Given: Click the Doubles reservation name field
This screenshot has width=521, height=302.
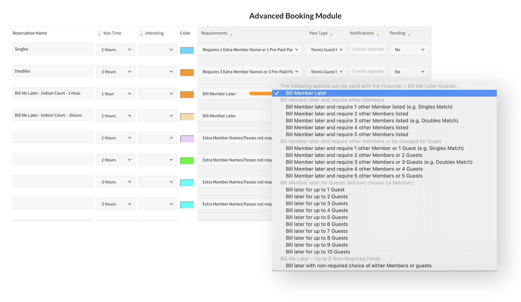Looking at the screenshot, I should click(x=53, y=71).
